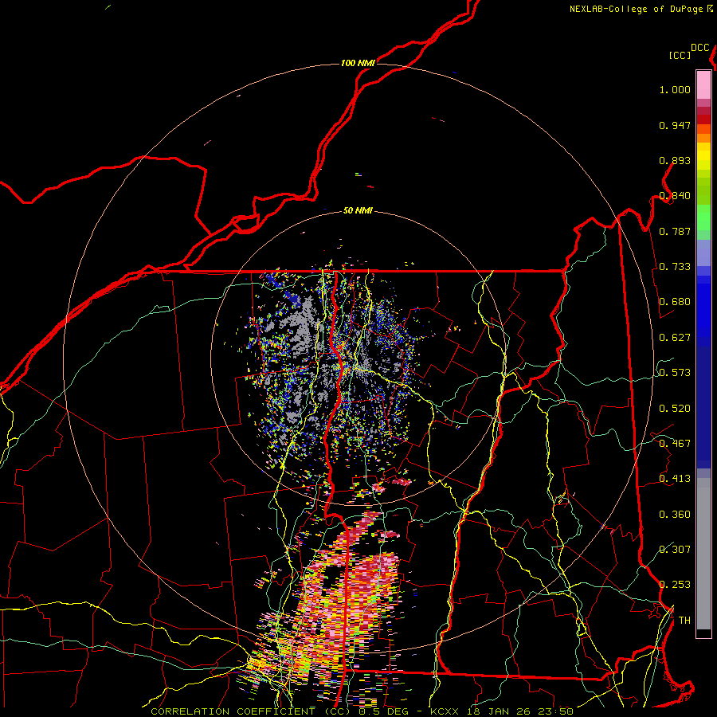The image size is (717, 717).
Task: Select the 0.627 scale value
Action: (675, 338)
